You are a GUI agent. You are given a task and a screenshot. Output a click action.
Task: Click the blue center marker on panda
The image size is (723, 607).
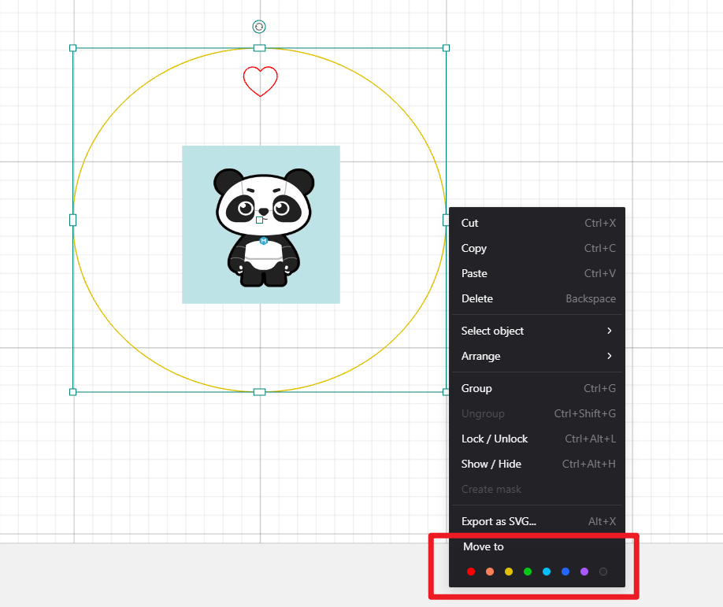[x=263, y=240]
